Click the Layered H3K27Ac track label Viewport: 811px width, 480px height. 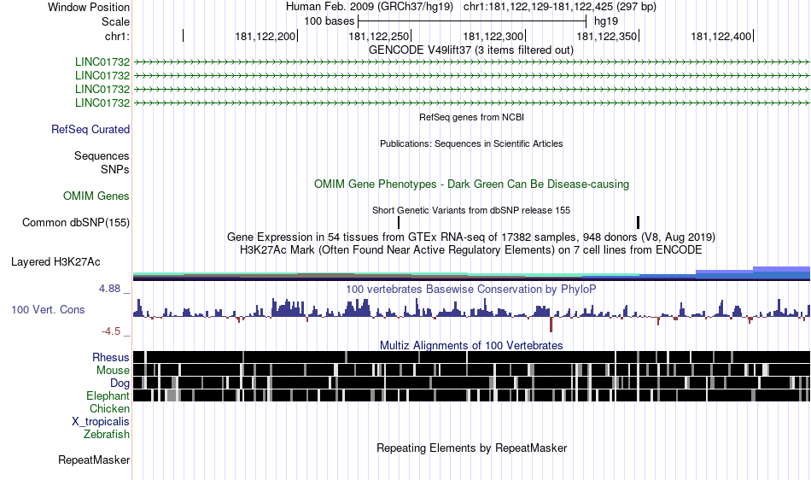click(x=55, y=261)
